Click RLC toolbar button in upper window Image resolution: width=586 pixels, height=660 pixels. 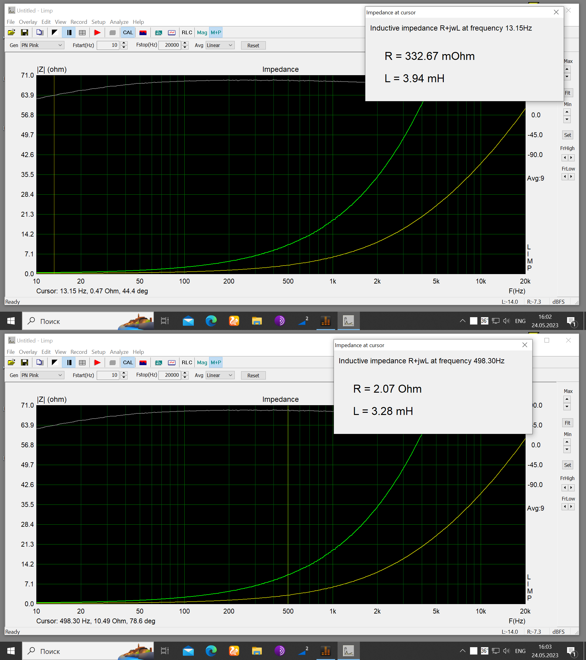[187, 32]
